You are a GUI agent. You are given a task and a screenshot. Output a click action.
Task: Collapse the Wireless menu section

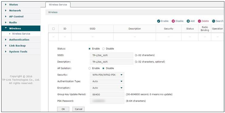pyautogui.click(x=21, y=28)
